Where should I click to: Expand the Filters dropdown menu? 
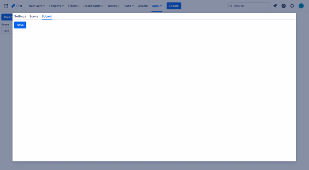[73, 6]
